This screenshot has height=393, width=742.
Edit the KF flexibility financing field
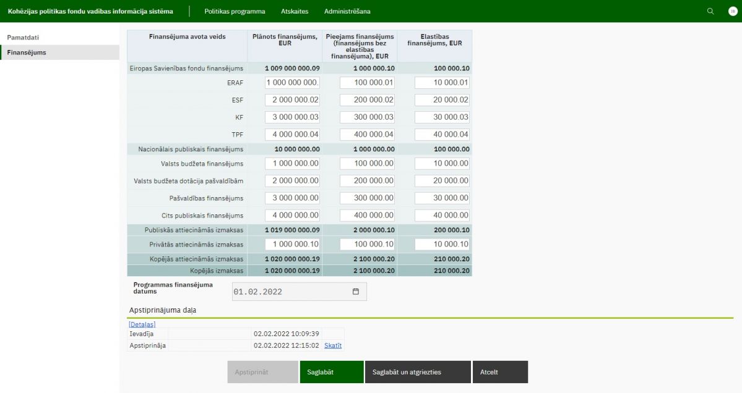click(x=442, y=117)
